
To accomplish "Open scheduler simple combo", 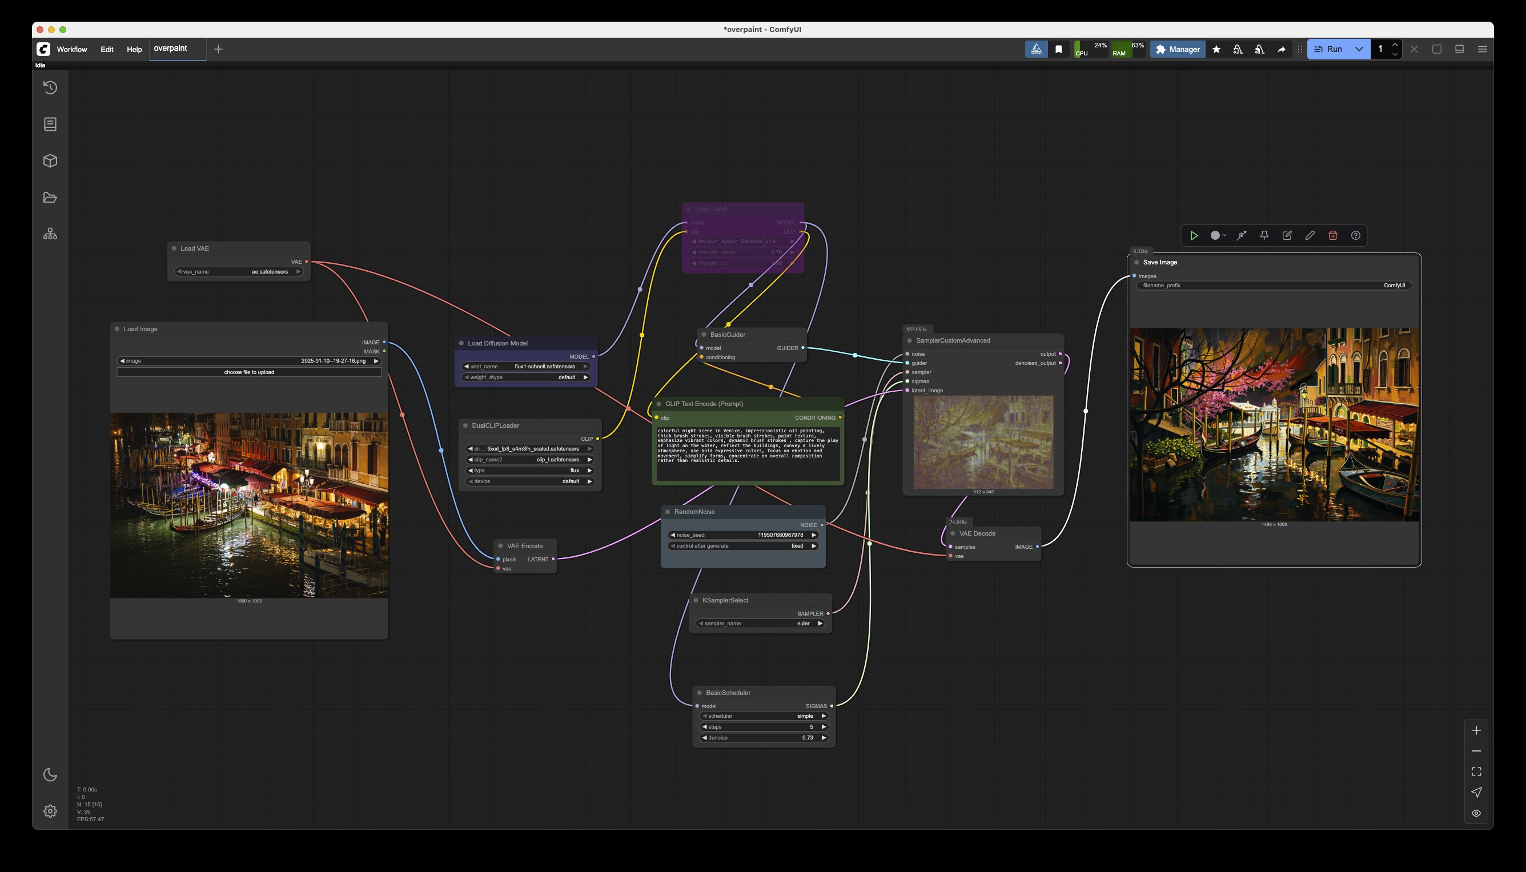I will pyautogui.click(x=764, y=716).
